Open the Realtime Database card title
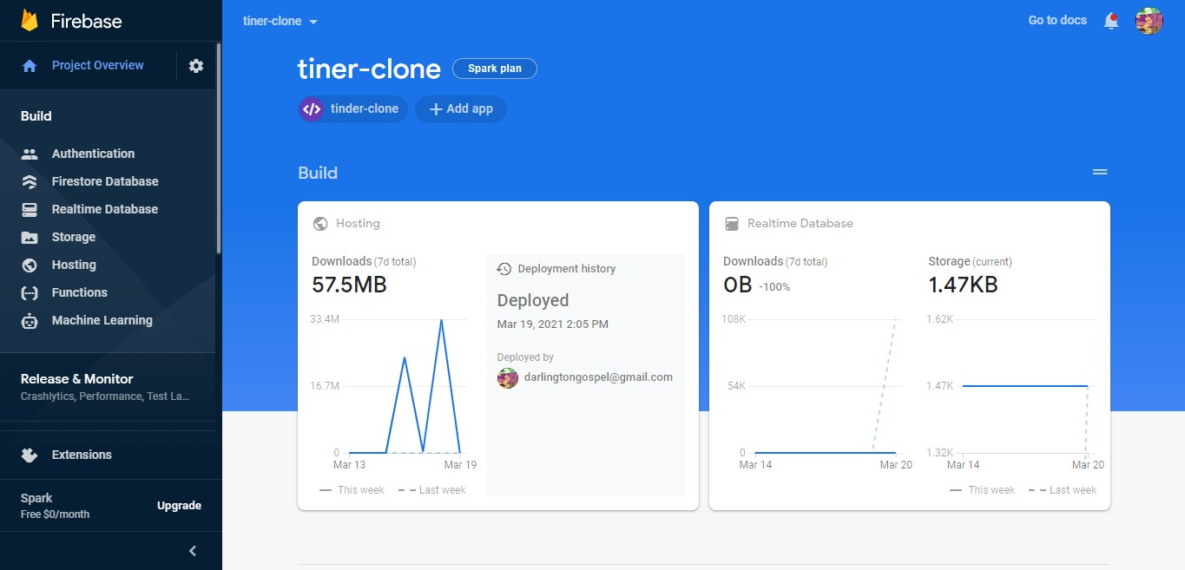Image resolution: width=1185 pixels, height=570 pixels. pyautogui.click(x=800, y=224)
